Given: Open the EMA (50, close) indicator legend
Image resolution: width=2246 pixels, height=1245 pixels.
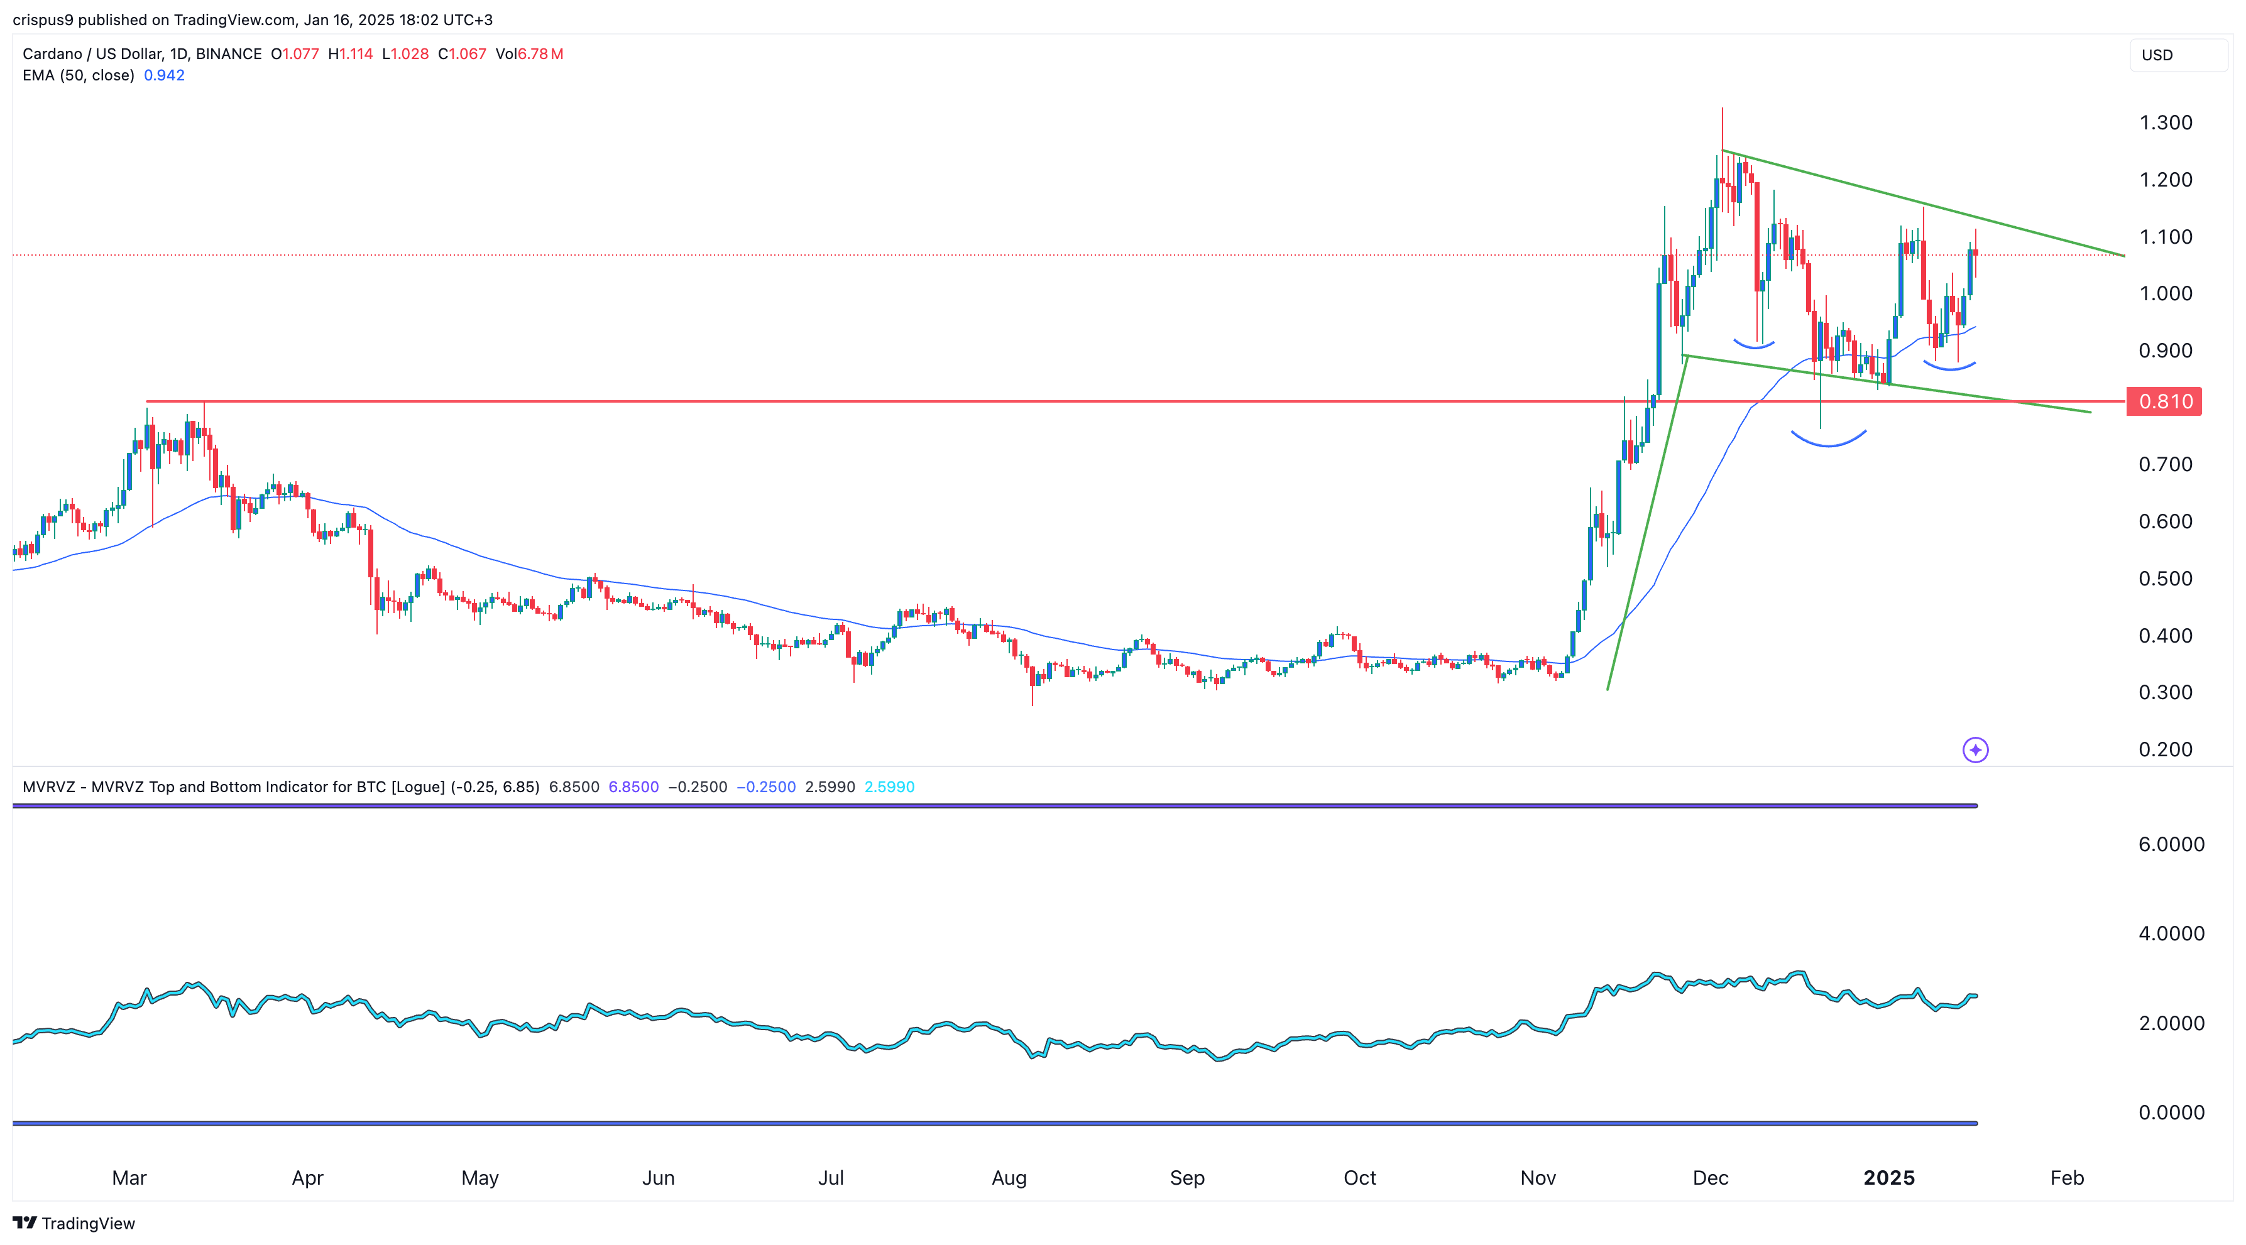Looking at the screenshot, I should pos(79,76).
